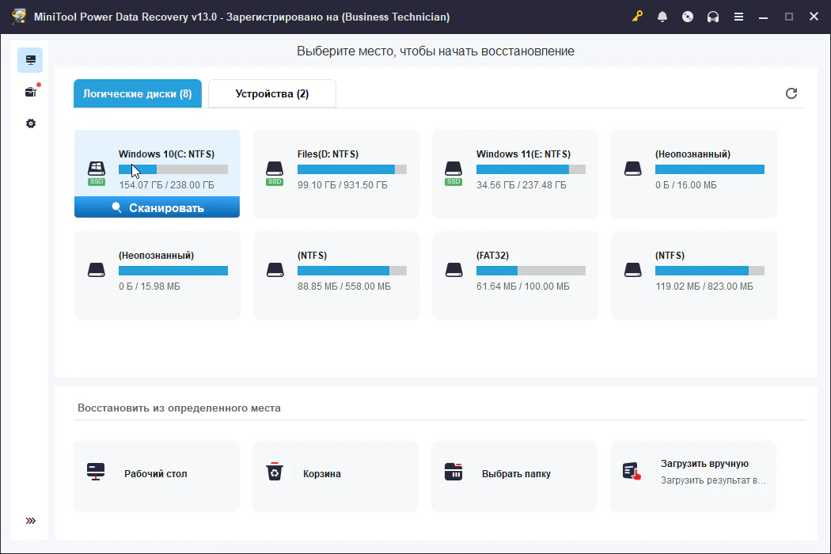Minimize the MiniTool window
The image size is (831, 554).
tap(763, 17)
